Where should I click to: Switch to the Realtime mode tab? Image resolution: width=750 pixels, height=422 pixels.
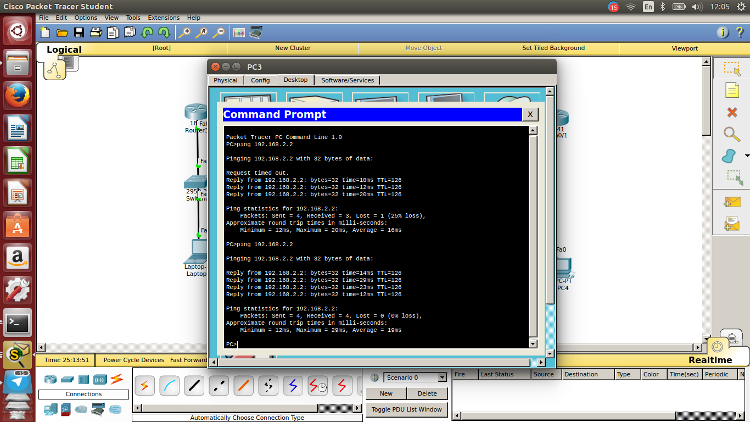tap(710, 360)
